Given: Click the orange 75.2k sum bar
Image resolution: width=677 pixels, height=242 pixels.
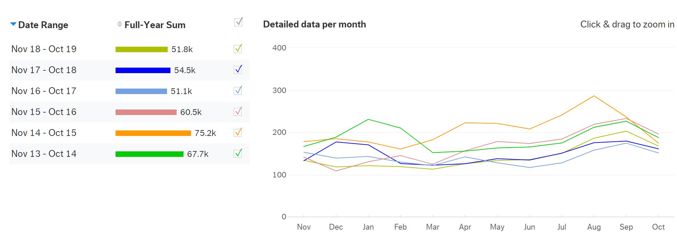Looking at the screenshot, I should [x=153, y=133].
